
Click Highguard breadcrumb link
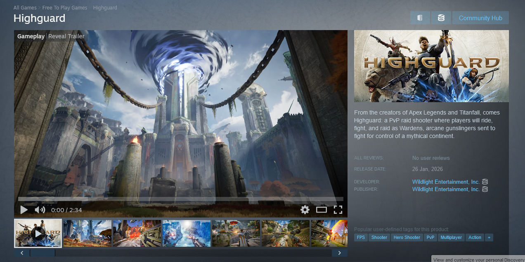tap(105, 8)
